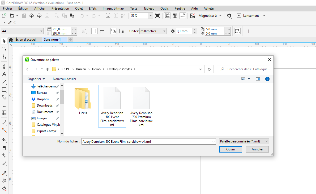Image resolution: width=316 pixels, height=194 pixels.
Task: Select Documents in the navigation pane
Action: (45, 112)
